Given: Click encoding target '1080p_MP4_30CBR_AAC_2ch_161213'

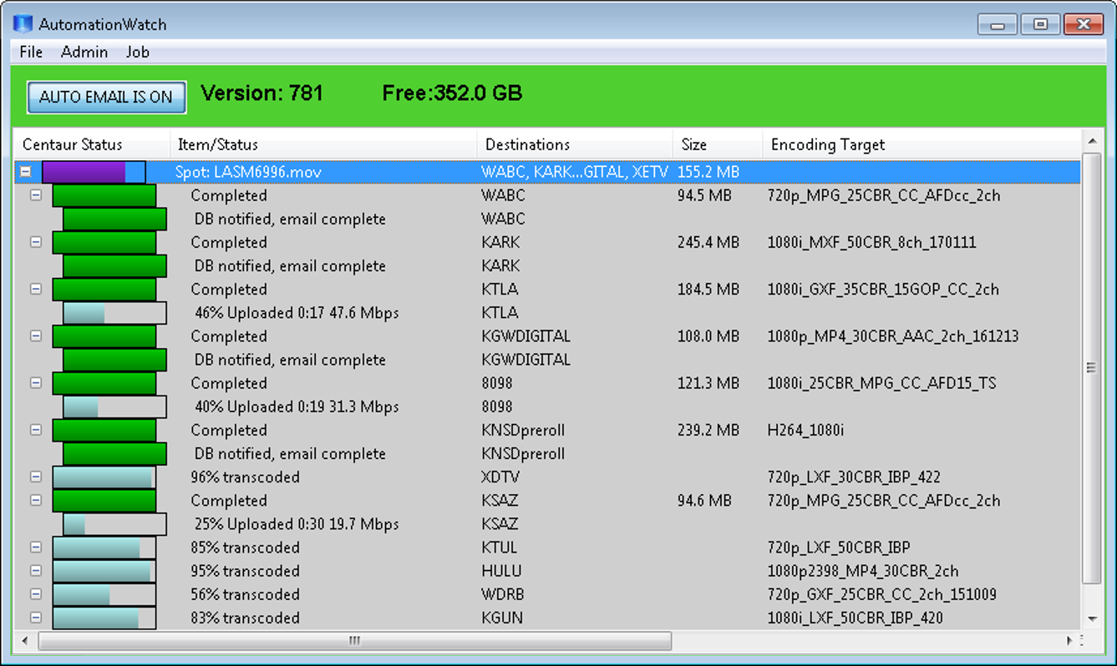Looking at the screenshot, I should pos(892,336).
